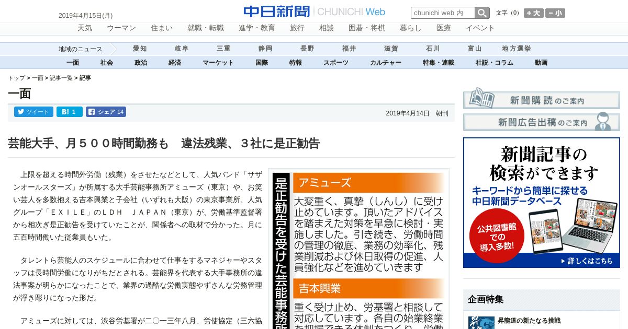Share article with Facebook シェア button
This screenshot has height=329, width=628.
[106, 112]
